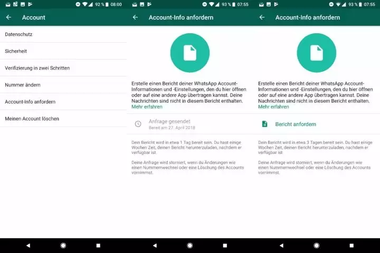Open the Sicherheit settings entry
The height and width of the screenshot is (253, 380).
click(16, 51)
